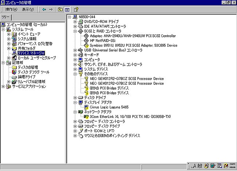Screen dimensions: 237x171
Task: Click the forward arrow toolbar icon
Action: (51, 9)
